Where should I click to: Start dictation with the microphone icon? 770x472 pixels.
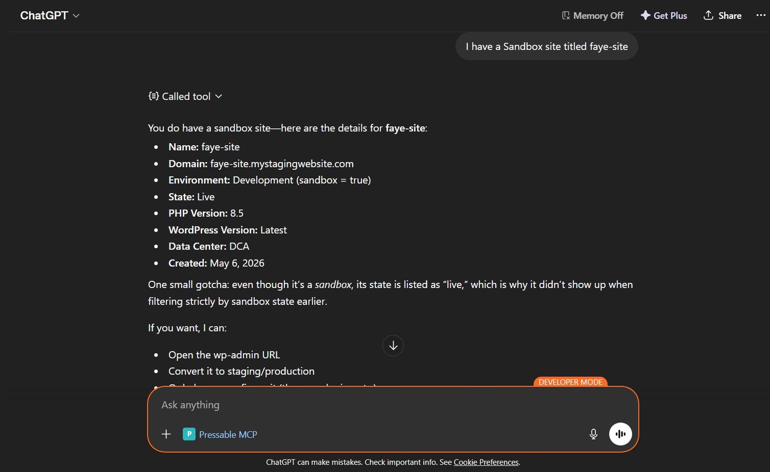(593, 434)
